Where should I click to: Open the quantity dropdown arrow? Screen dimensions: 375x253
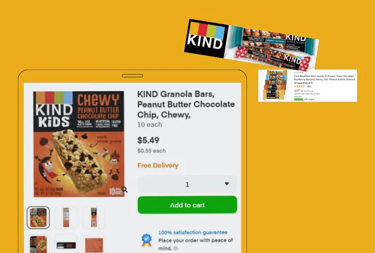[227, 184]
